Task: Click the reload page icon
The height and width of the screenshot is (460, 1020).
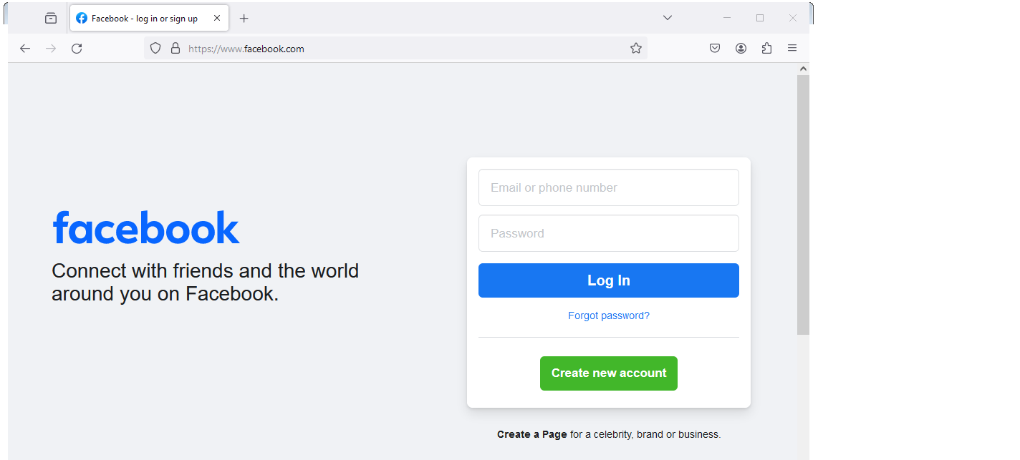Action: coord(77,49)
